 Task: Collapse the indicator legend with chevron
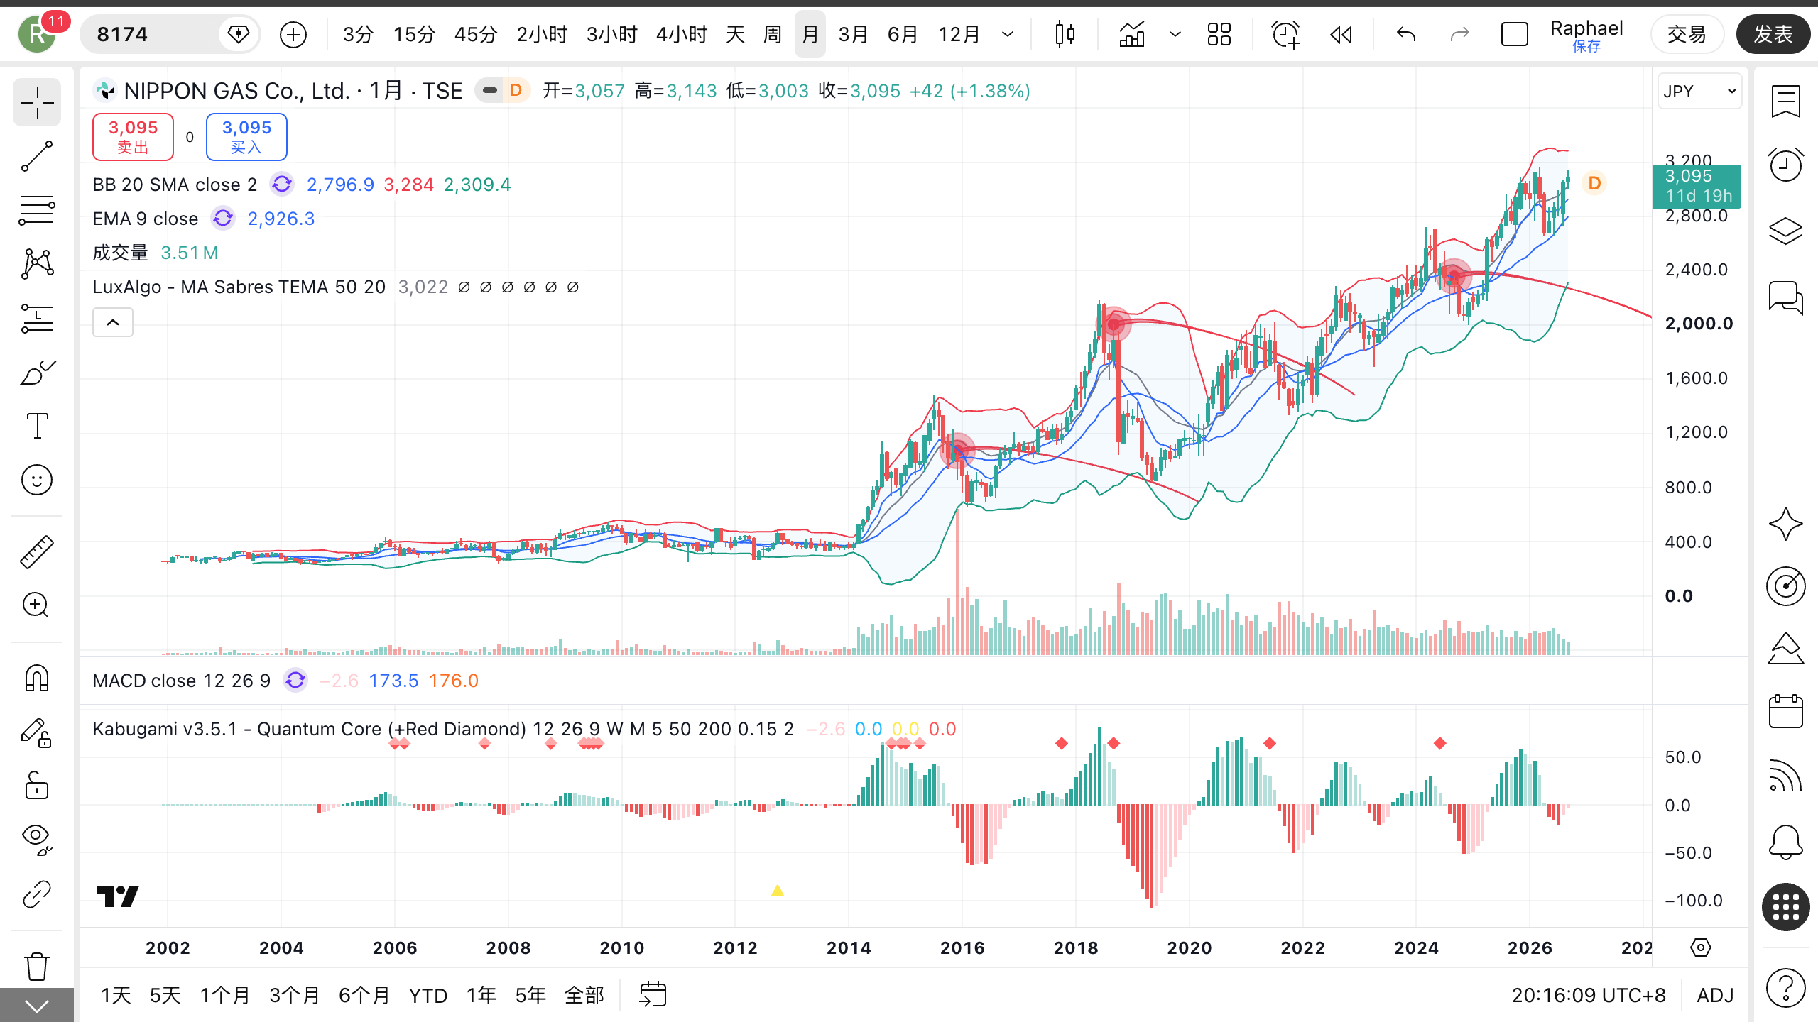coord(113,322)
